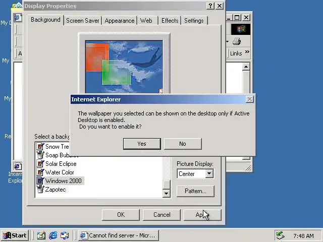Click the IE page icon in window title
The height and width of the screenshot is (242, 323).
(x=18, y=17)
